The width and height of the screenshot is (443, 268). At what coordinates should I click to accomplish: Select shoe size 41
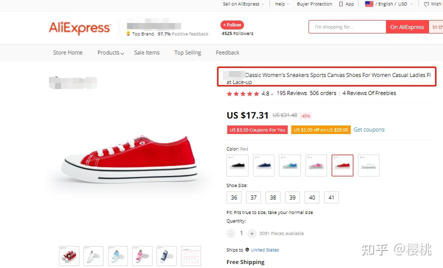tap(331, 197)
